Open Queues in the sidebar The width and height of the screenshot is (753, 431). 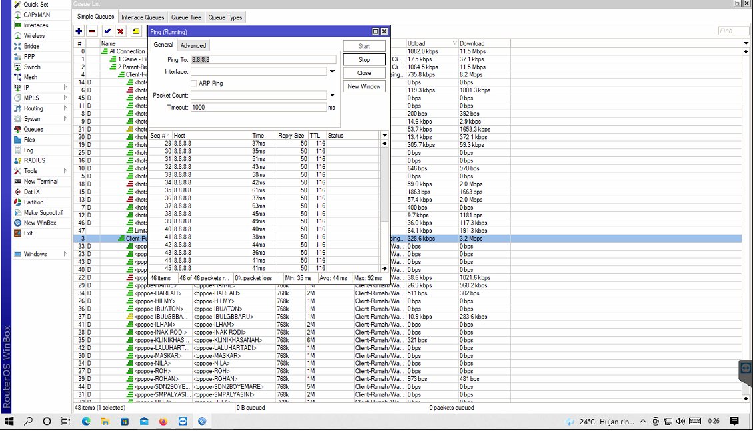(x=33, y=130)
